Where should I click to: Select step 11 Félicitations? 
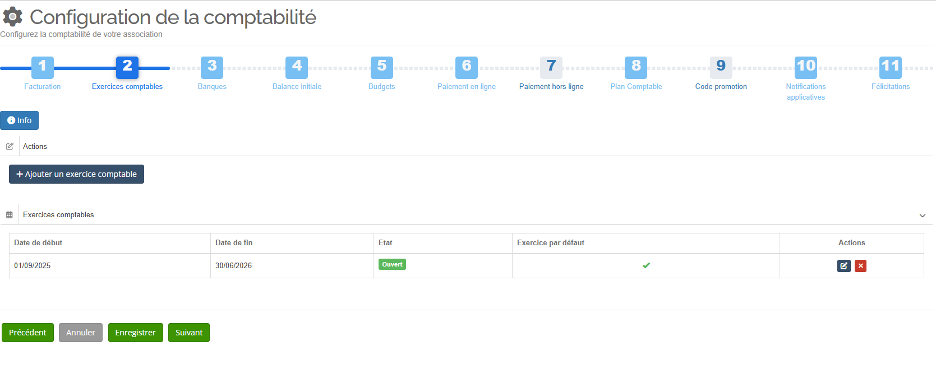coord(890,67)
